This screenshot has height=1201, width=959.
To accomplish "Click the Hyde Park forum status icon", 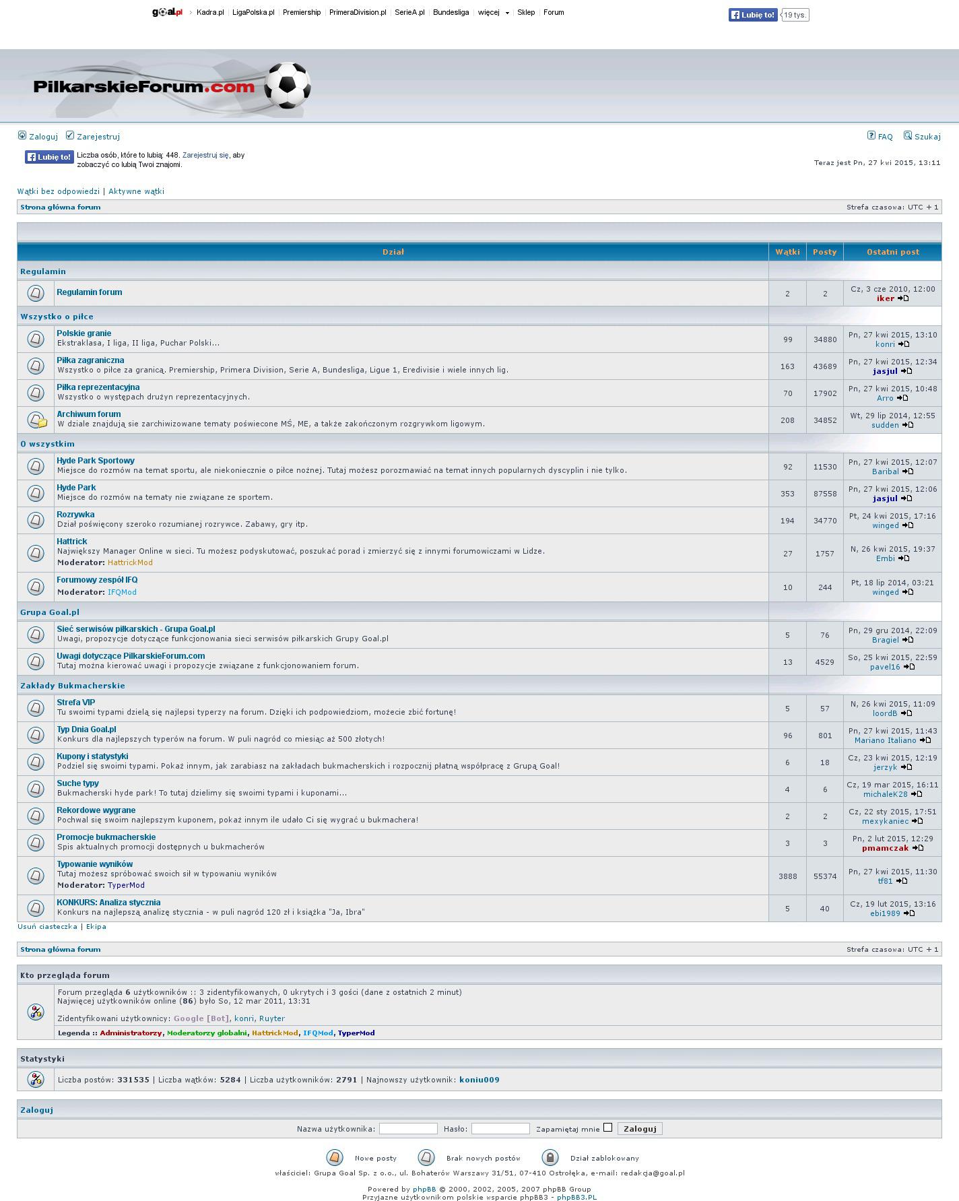I will 36,493.
